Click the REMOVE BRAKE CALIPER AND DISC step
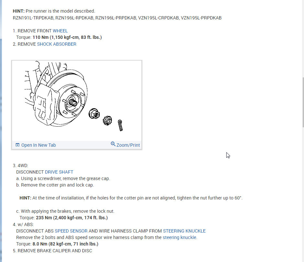 pyautogui.click(x=52, y=251)
